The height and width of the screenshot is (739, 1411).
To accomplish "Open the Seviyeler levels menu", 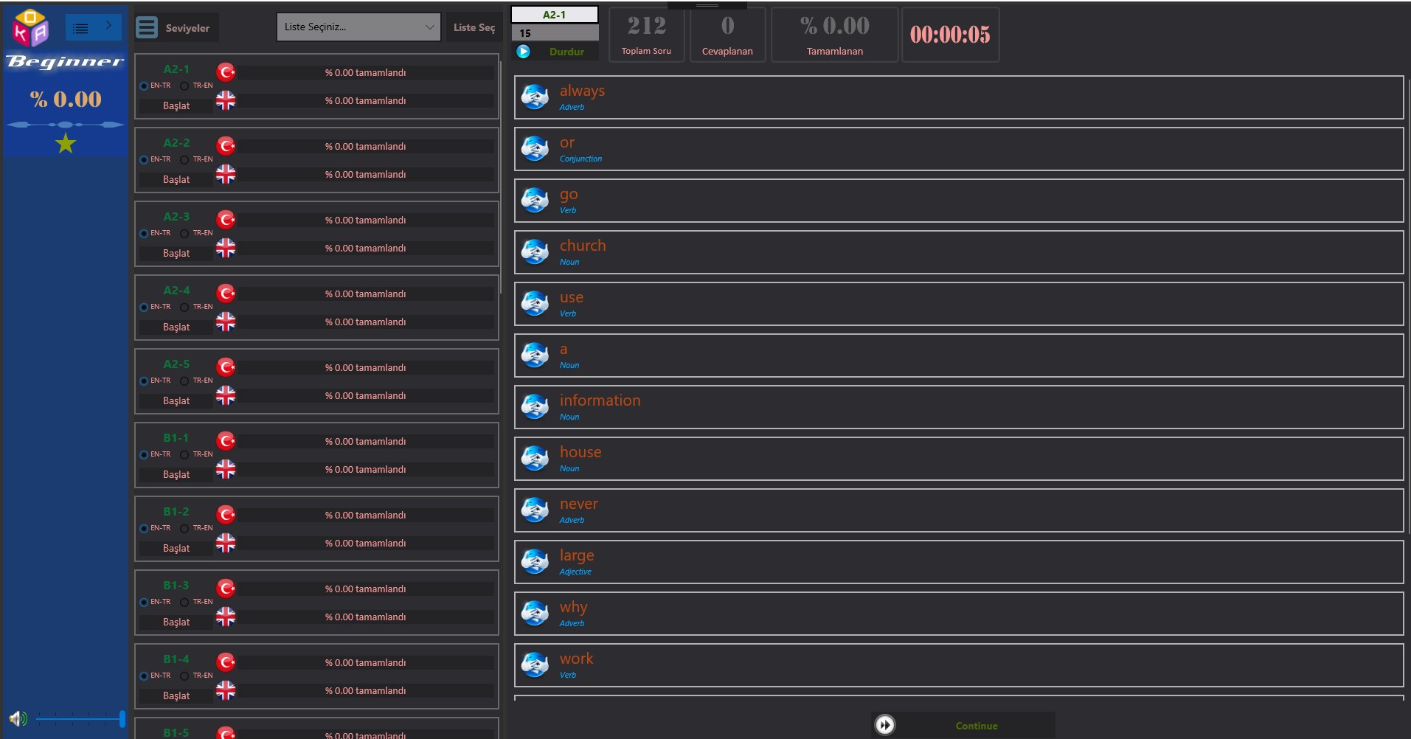I will point(177,27).
